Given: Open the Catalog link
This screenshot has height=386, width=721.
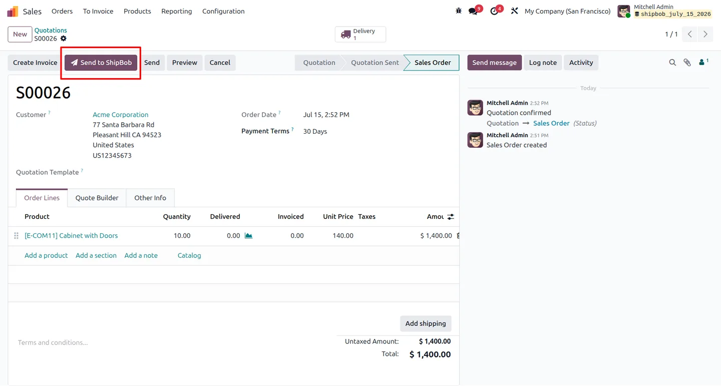Looking at the screenshot, I should coord(189,255).
